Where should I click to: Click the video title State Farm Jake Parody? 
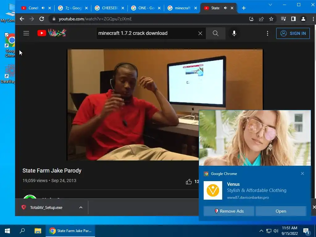tap(52, 171)
